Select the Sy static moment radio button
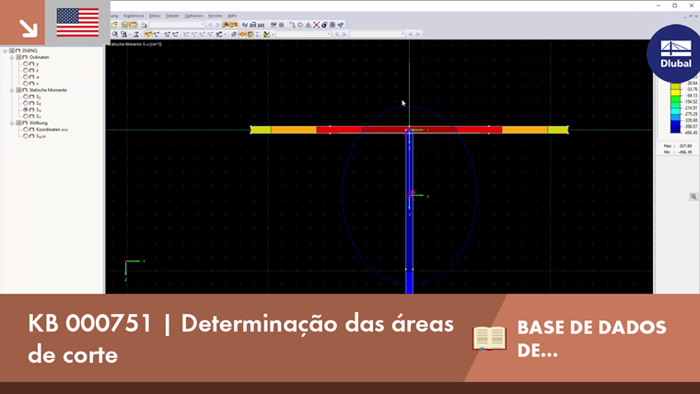Viewport: 700px width, 394px height. coord(26,97)
